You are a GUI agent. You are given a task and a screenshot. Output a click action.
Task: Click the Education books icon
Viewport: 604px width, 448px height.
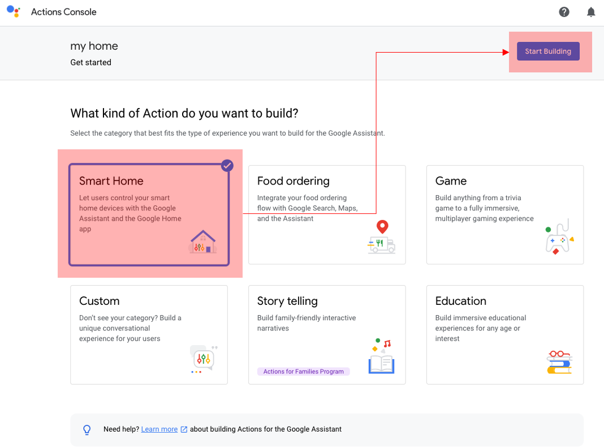click(x=560, y=362)
